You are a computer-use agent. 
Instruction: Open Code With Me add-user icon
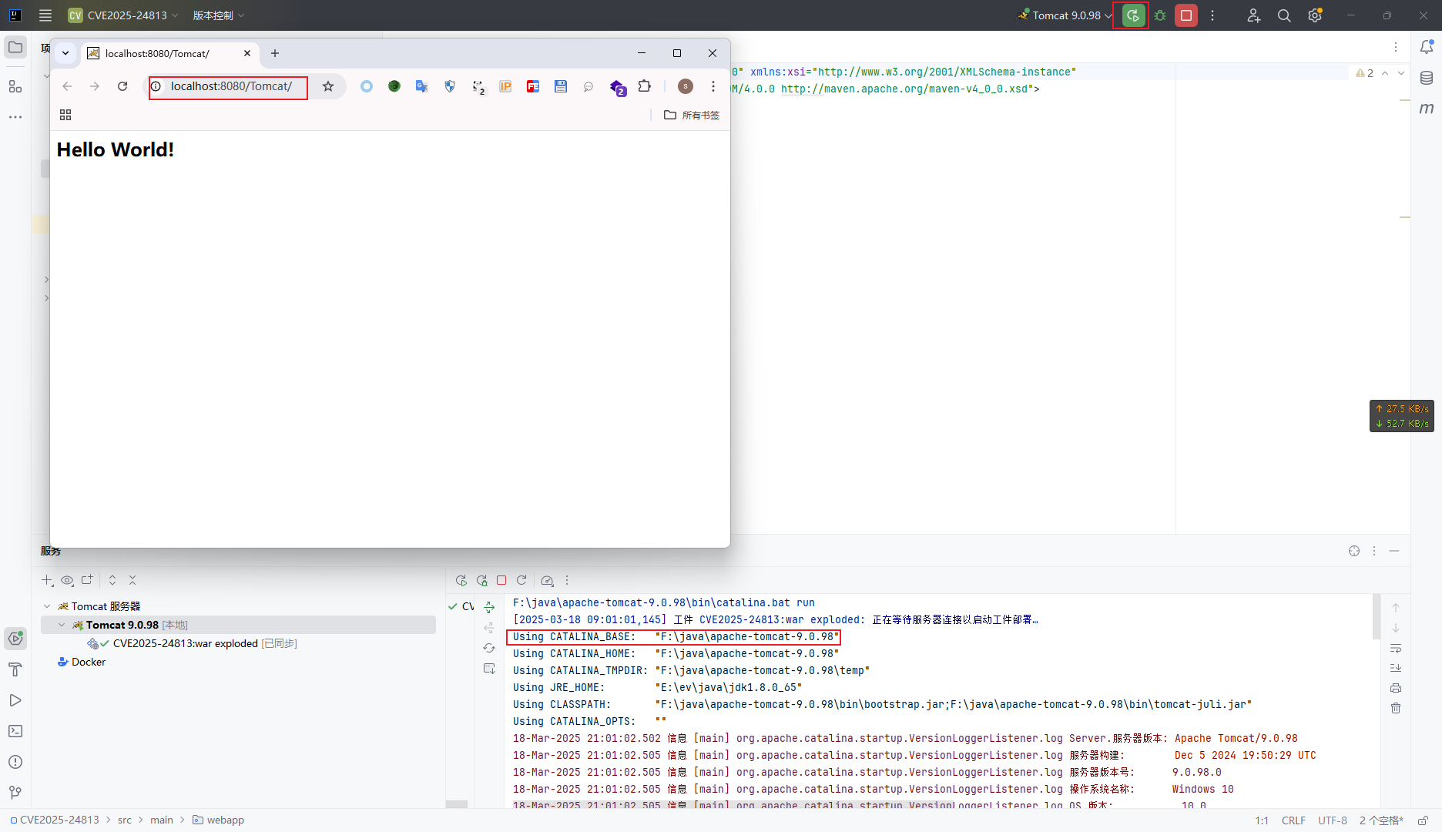click(1254, 15)
